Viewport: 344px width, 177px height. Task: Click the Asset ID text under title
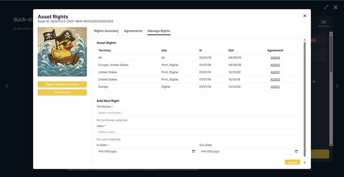[76, 22]
